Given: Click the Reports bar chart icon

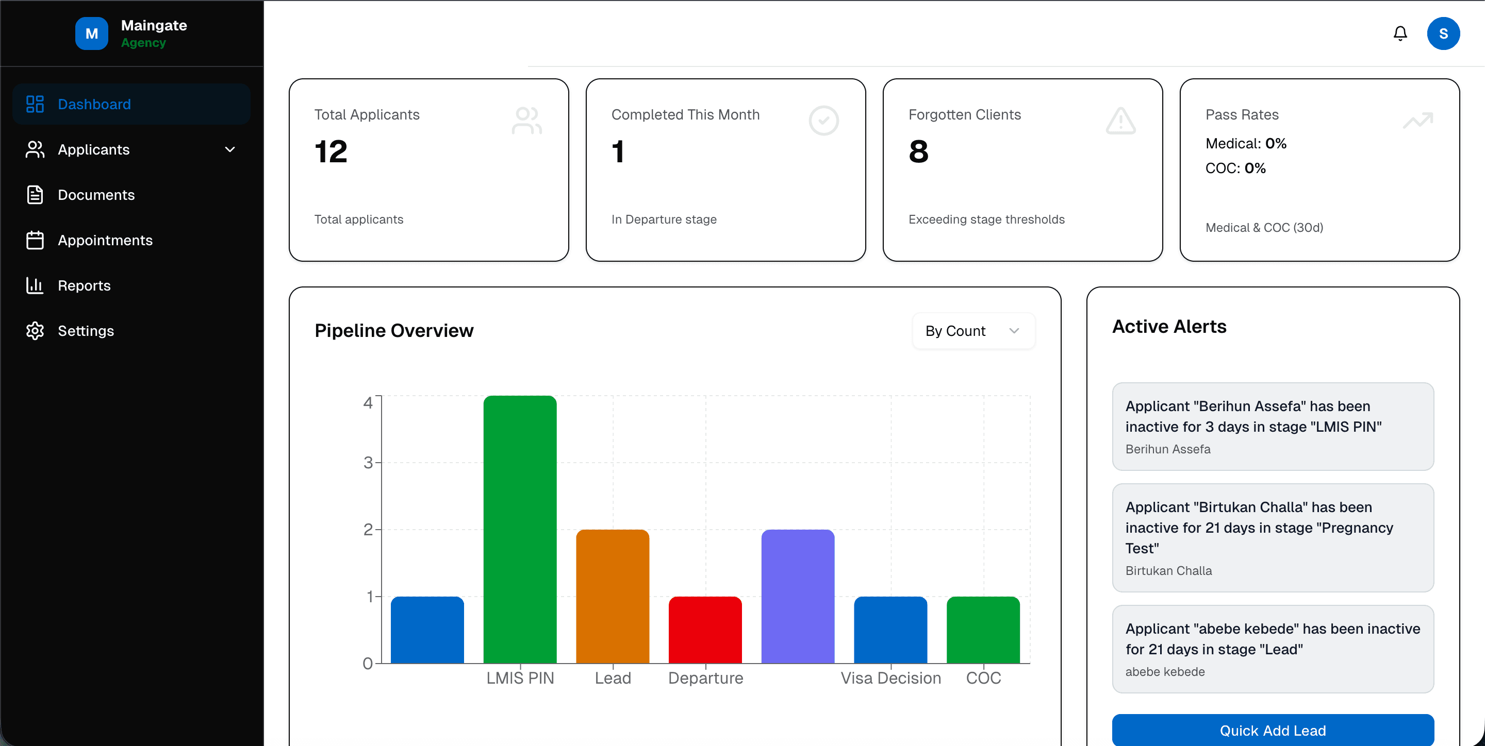Looking at the screenshot, I should point(35,286).
